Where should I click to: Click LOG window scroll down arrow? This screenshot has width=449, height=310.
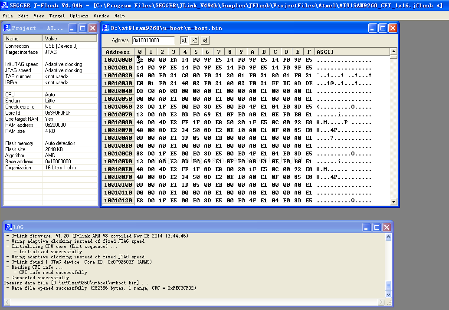tap(388, 294)
